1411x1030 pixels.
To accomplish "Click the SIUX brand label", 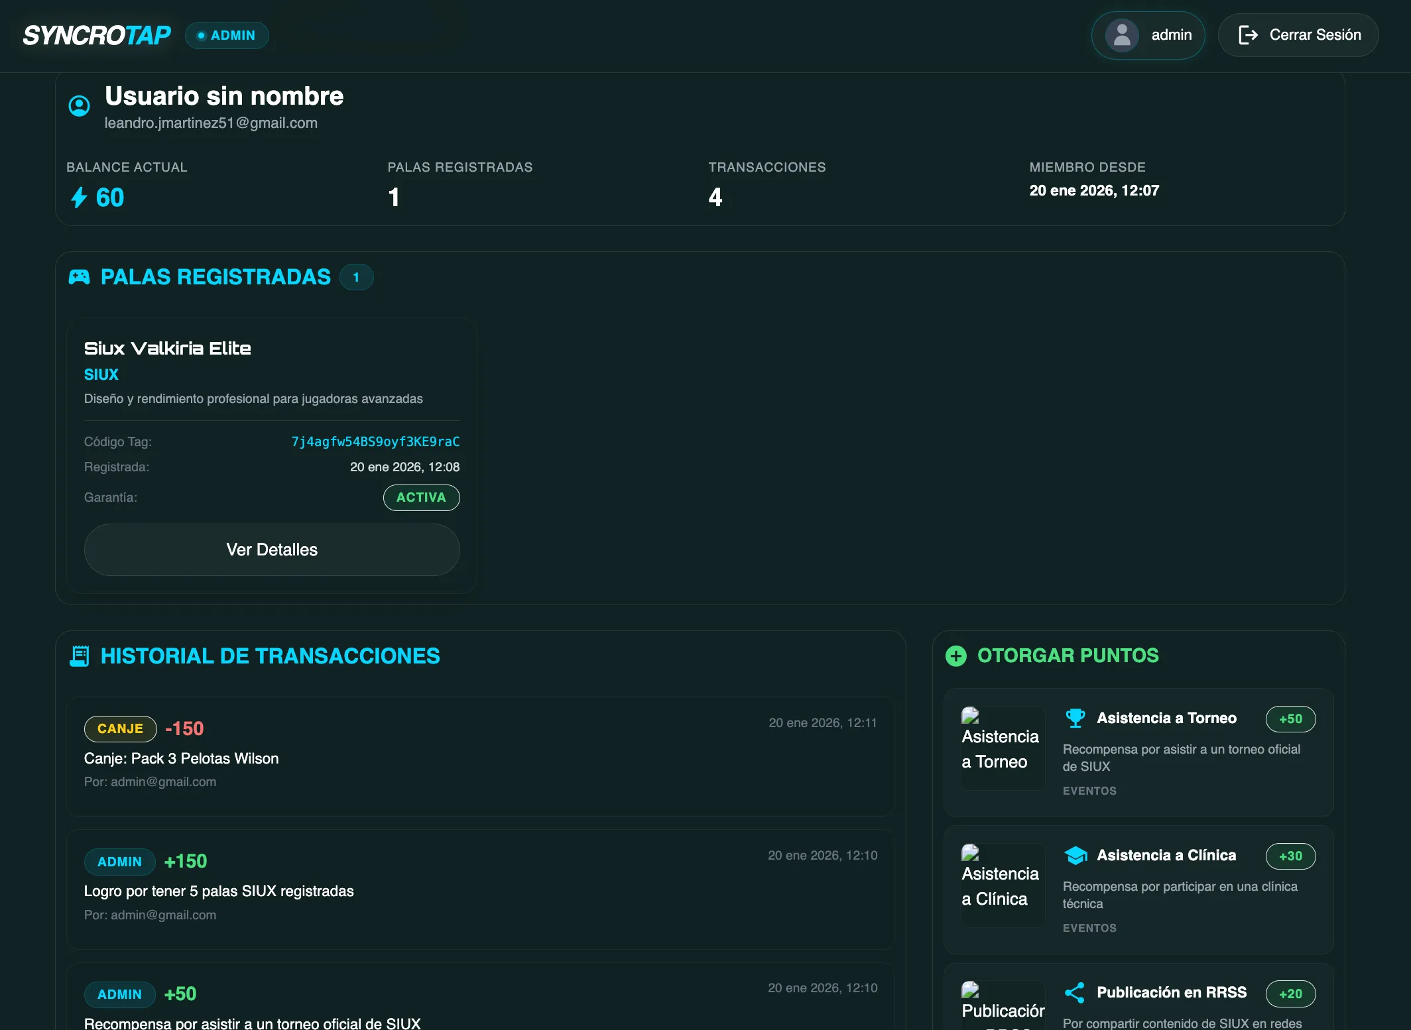I will pyautogui.click(x=101, y=374).
